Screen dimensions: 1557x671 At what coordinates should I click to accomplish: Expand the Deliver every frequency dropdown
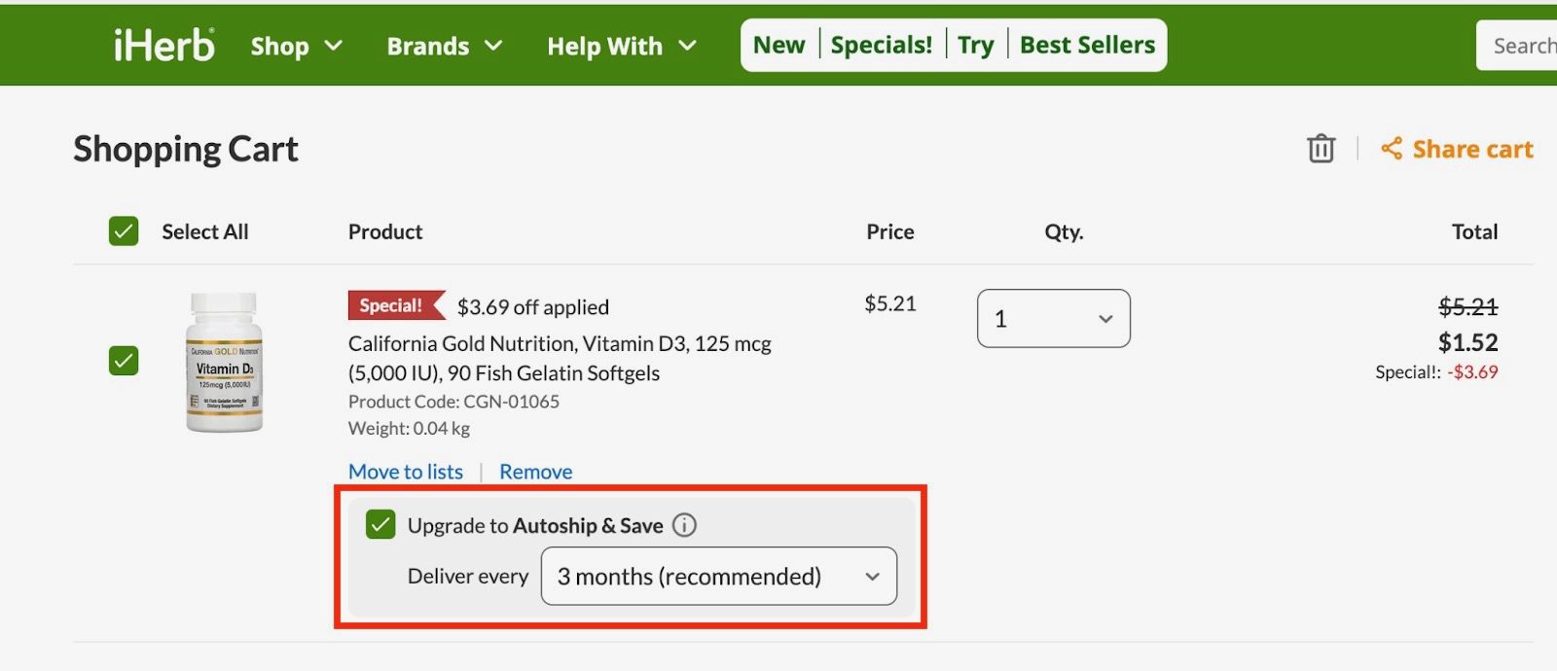click(x=718, y=577)
